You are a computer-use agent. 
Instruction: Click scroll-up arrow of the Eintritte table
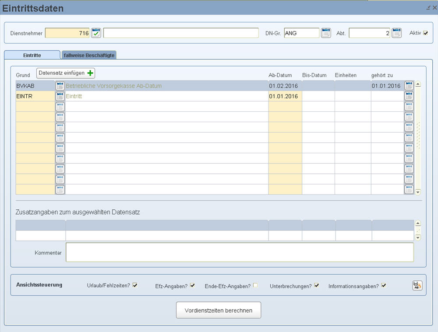418,84
